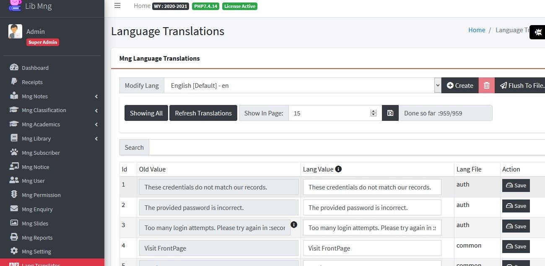This screenshot has height=266, width=545.
Task: Click the info icon beside Lang Value header
Action: [338, 169]
